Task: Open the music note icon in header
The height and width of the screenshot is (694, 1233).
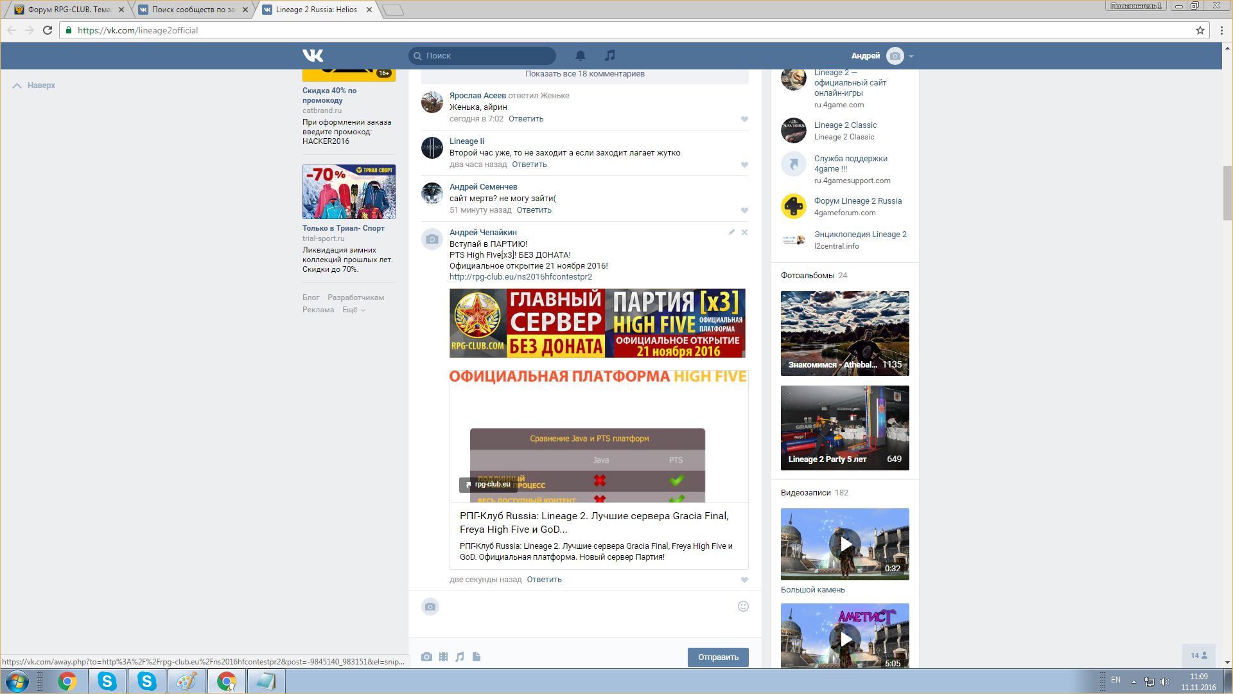Action: pos(610,55)
